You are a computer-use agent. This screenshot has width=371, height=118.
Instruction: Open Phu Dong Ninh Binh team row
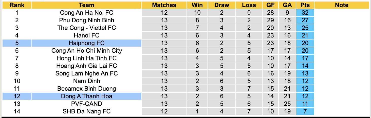tap(87, 20)
